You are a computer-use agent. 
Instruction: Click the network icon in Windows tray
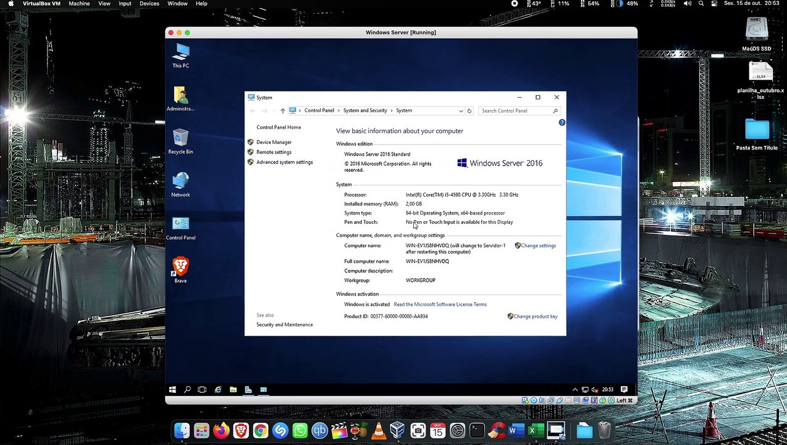[584, 389]
